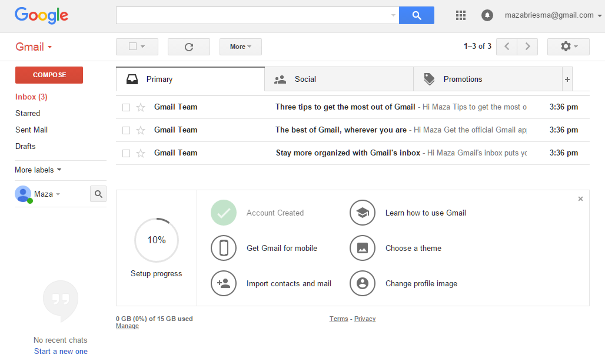Tick checkbox for 'The best of Gmail' email

[126, 130]
